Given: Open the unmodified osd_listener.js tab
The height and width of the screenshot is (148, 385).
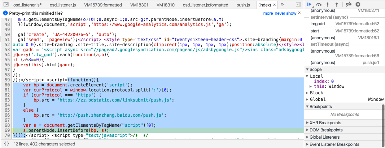Looking at the screenshot, I should (x=63, y=5).
